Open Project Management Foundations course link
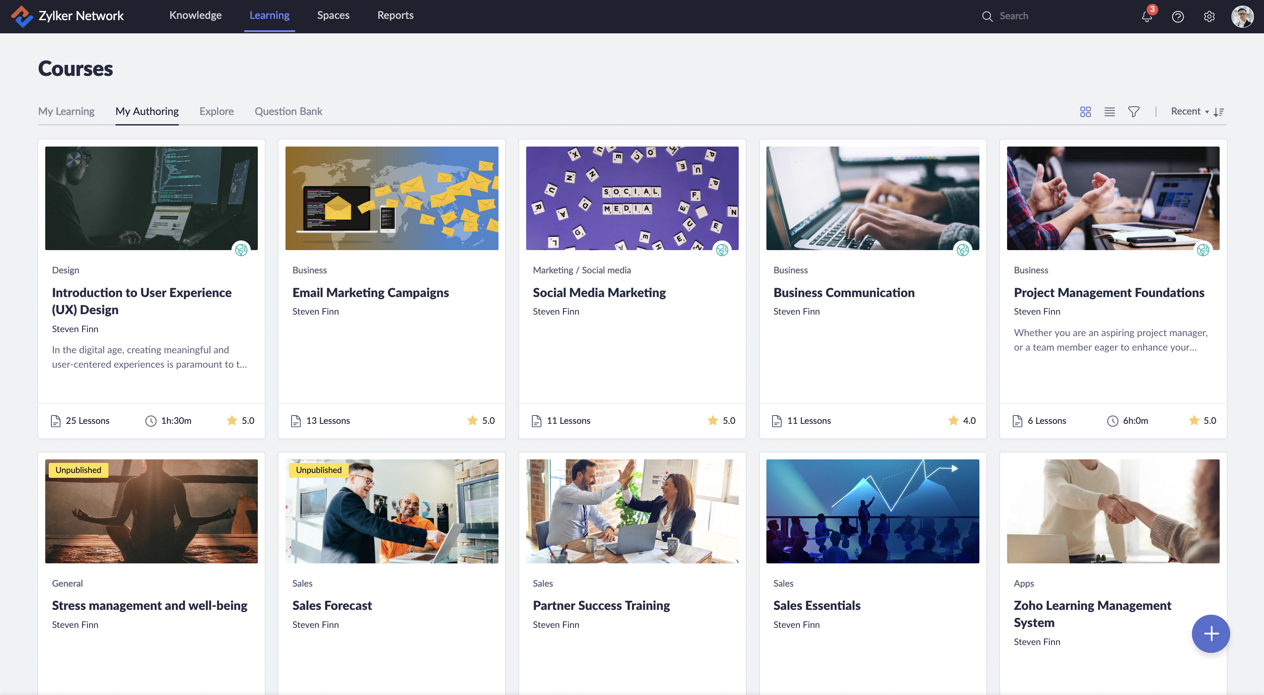The height and width of the screenshot is (695, 1264). pos(1109,293)
